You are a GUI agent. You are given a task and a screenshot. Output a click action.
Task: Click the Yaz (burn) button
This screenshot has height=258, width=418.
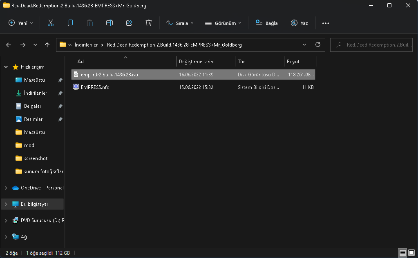300,23
